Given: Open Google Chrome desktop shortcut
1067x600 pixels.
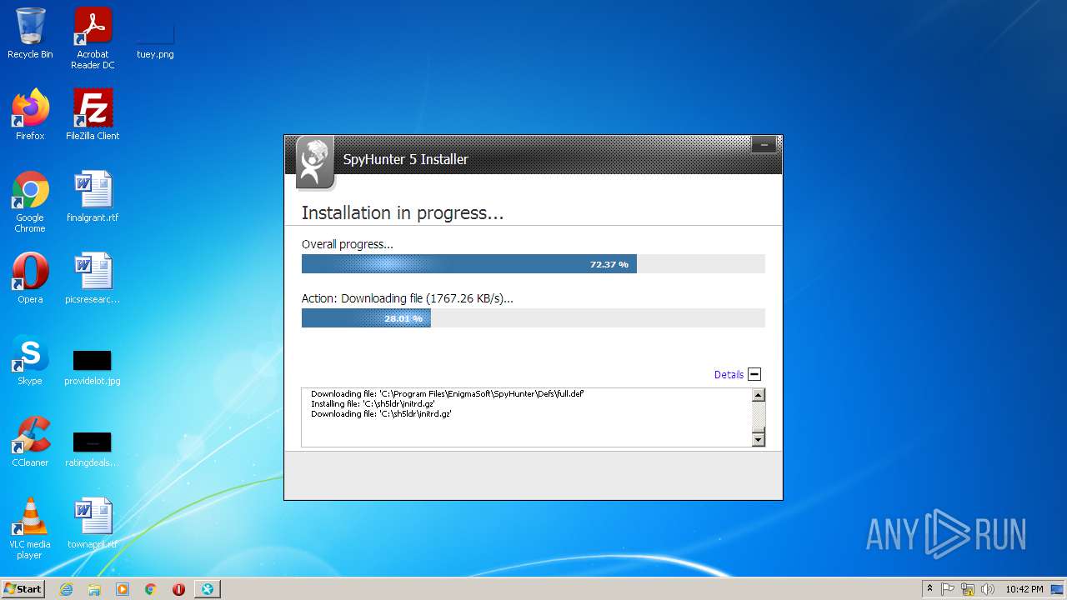Looking at the screenshot, I should click(30, 202).
